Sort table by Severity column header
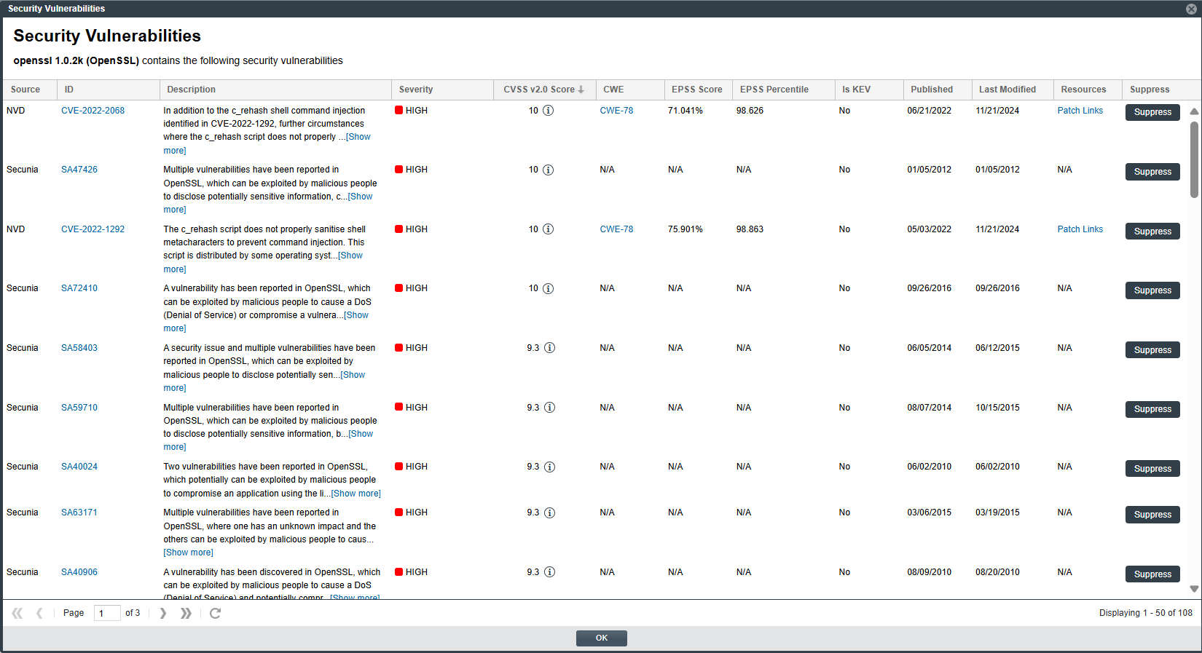 [416, 90]
